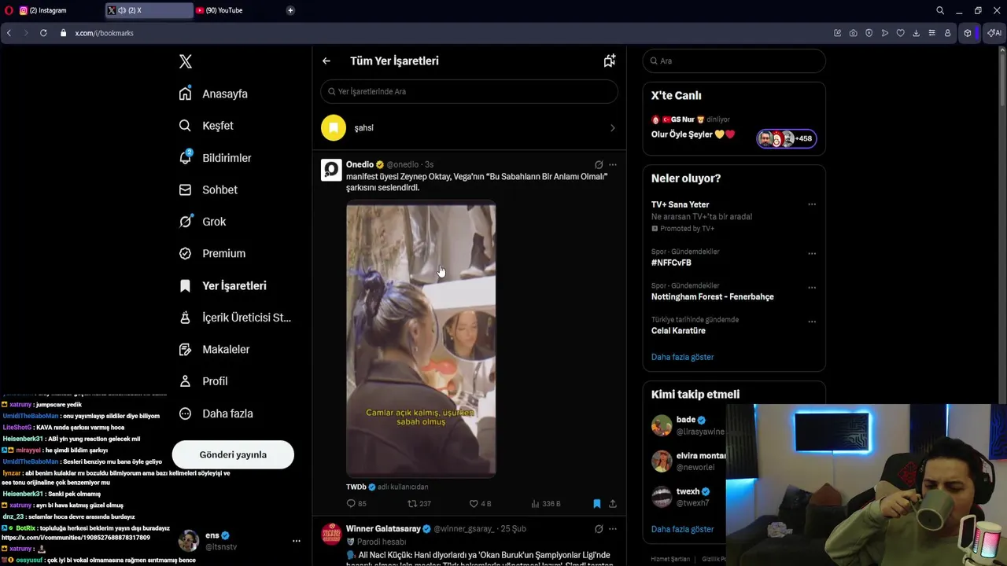This screenshot has height=566, width=1007.
Task: Click the X logo in the sidebar
Action: (x=186, y=61)
